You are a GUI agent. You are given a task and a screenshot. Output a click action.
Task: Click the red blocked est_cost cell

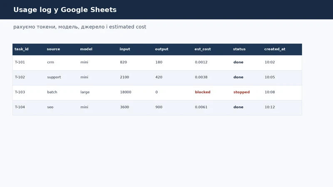tap(203, 92)
